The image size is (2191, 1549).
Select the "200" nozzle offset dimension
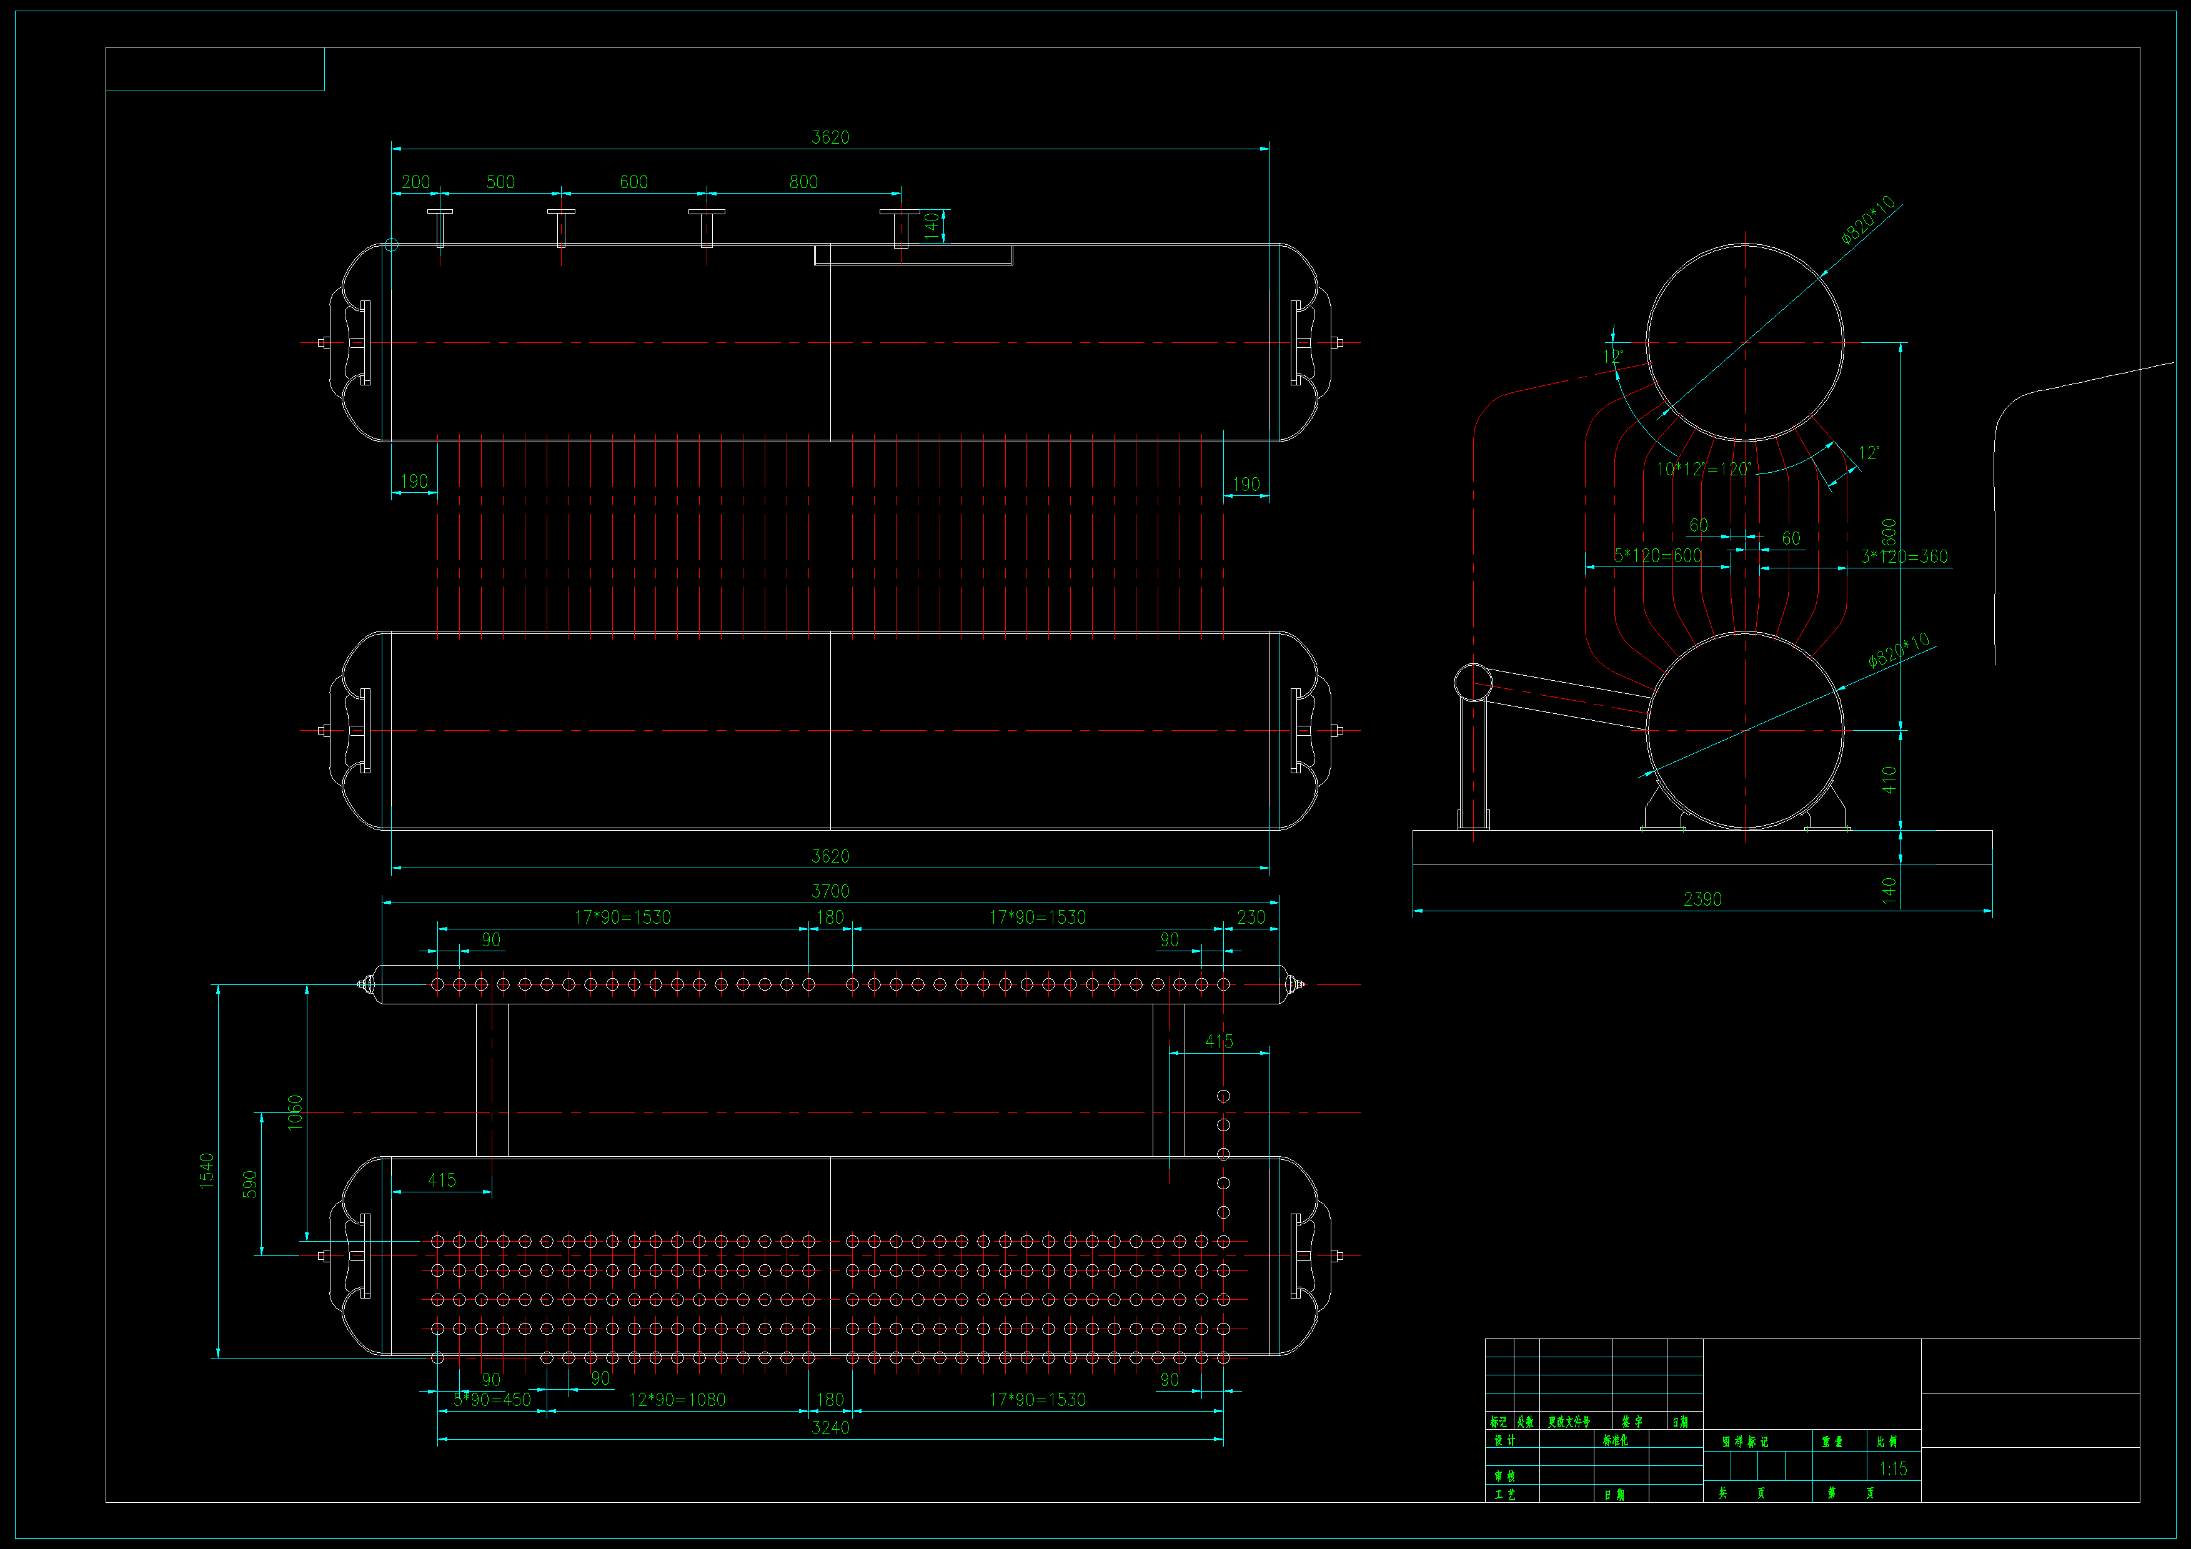click(415, 181)
